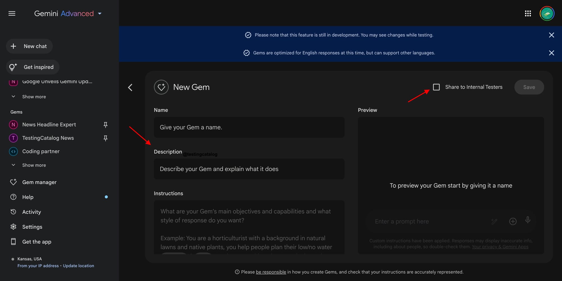Image resolution: width=562 pixels, height=281 pixels.
Task: Open the Google Unveils Gemini chat
Action: point(57,82)
